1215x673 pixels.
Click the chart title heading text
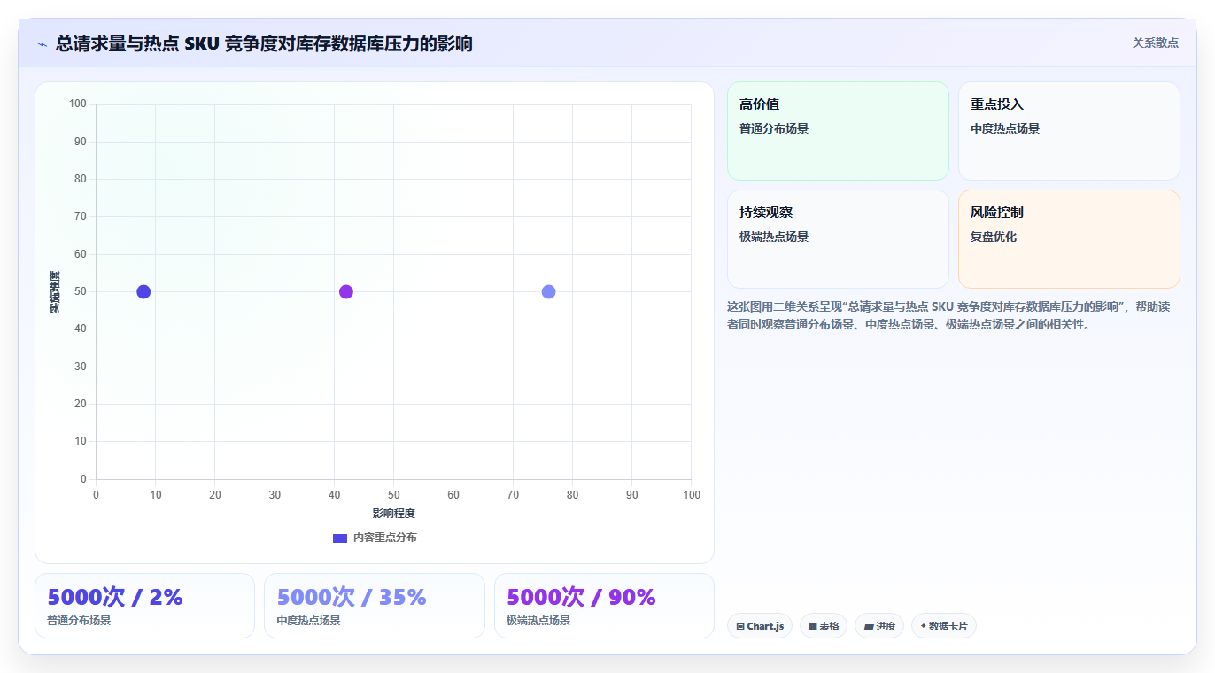click(264, 43)
